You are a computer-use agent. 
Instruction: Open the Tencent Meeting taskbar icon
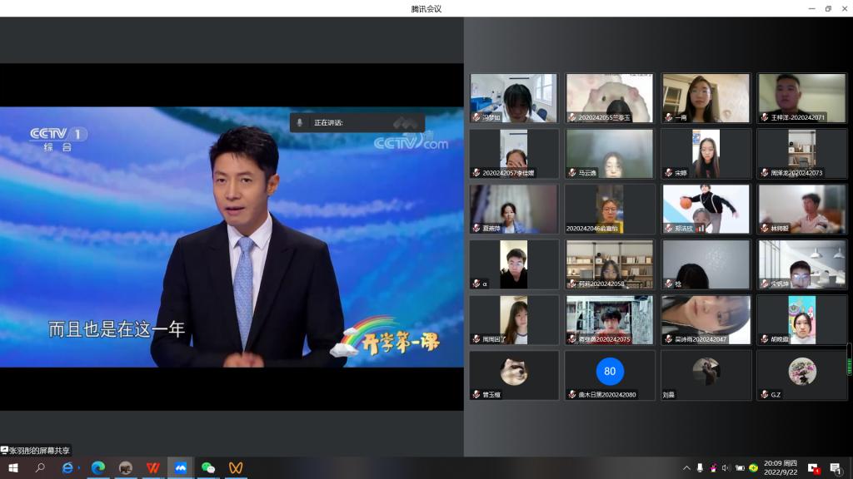point(180,468)
